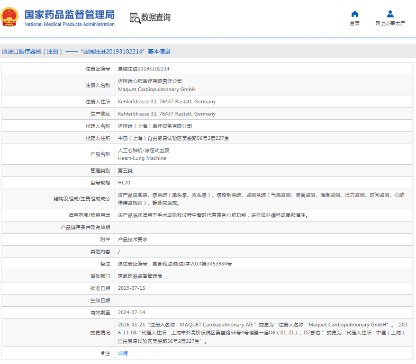Screen dimensions: 416x364
Task: Click the 数据查询 heading text
Action: tap(156, 17)
